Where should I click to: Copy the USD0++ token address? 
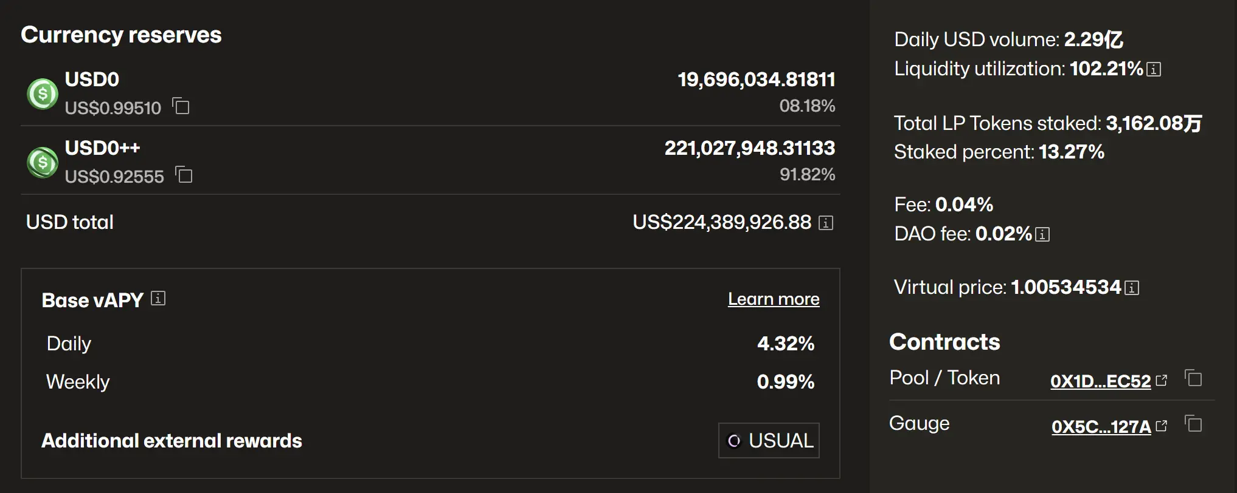[184, 175]
